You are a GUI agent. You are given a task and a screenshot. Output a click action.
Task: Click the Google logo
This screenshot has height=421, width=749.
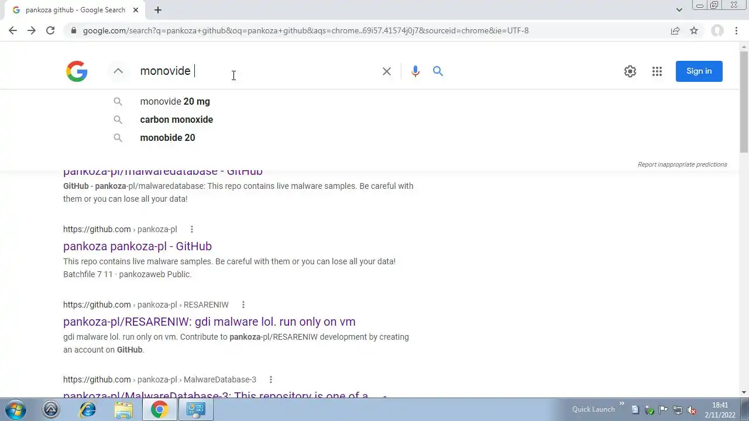point(77,71)
